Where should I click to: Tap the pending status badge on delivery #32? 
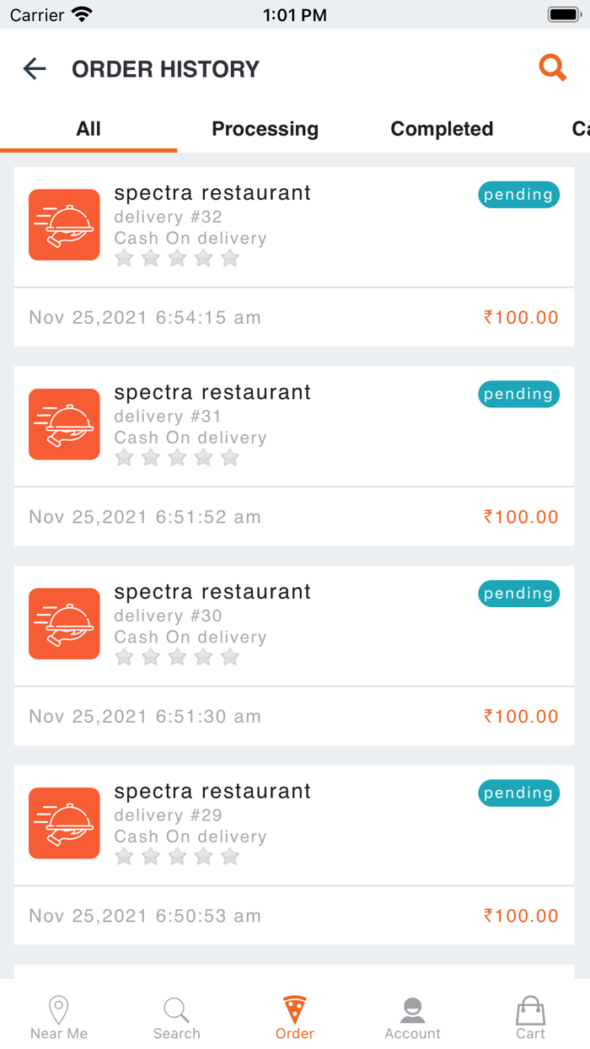[x=518, y=194]
